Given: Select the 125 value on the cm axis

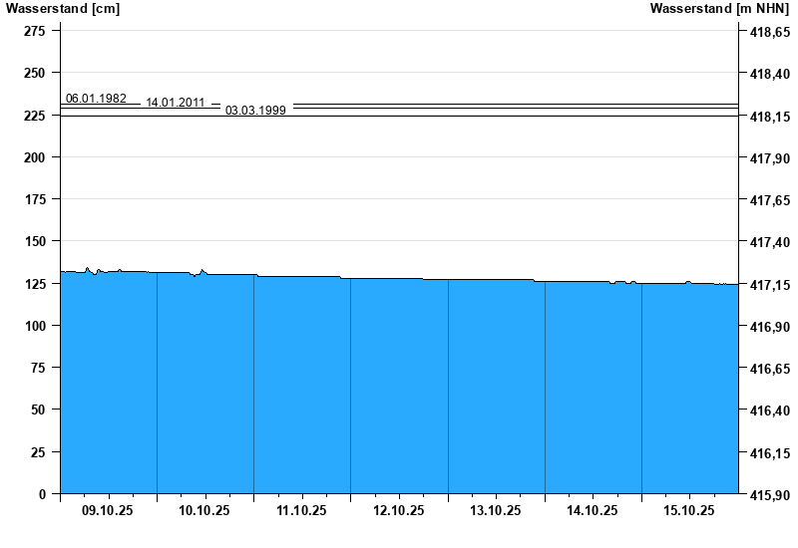Looking at the screenshot, I should tap(34, 284).
